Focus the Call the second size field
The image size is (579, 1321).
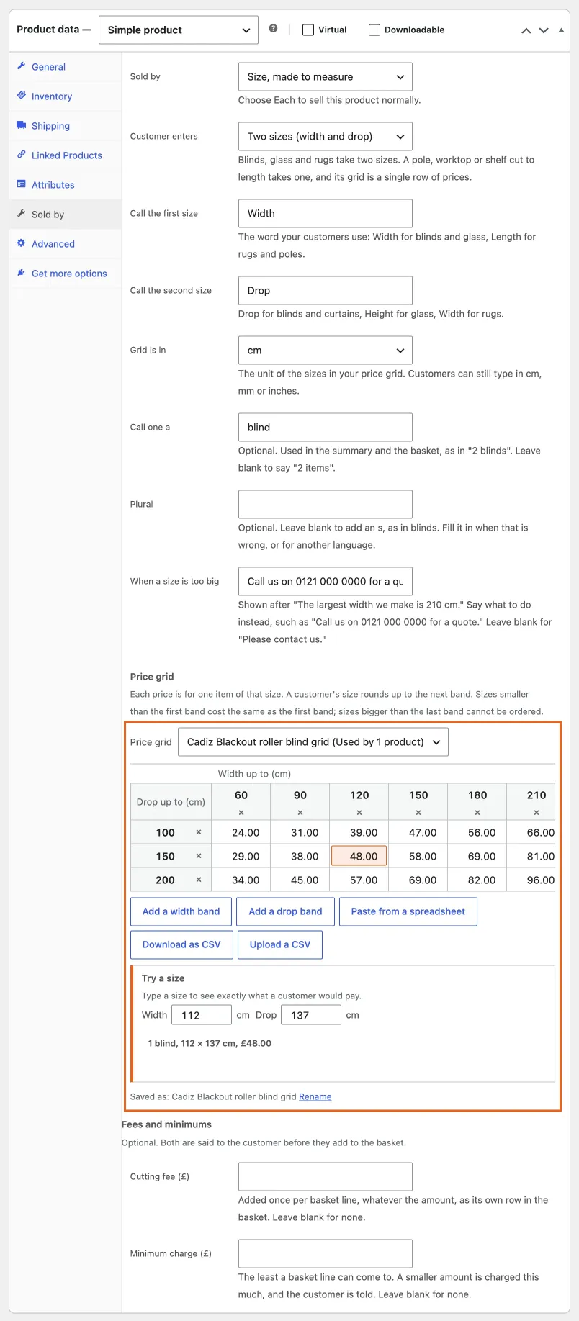(326, 291)
